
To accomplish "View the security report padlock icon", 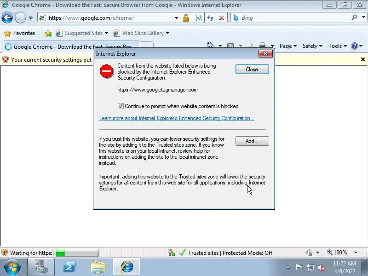I will point(186,18).
